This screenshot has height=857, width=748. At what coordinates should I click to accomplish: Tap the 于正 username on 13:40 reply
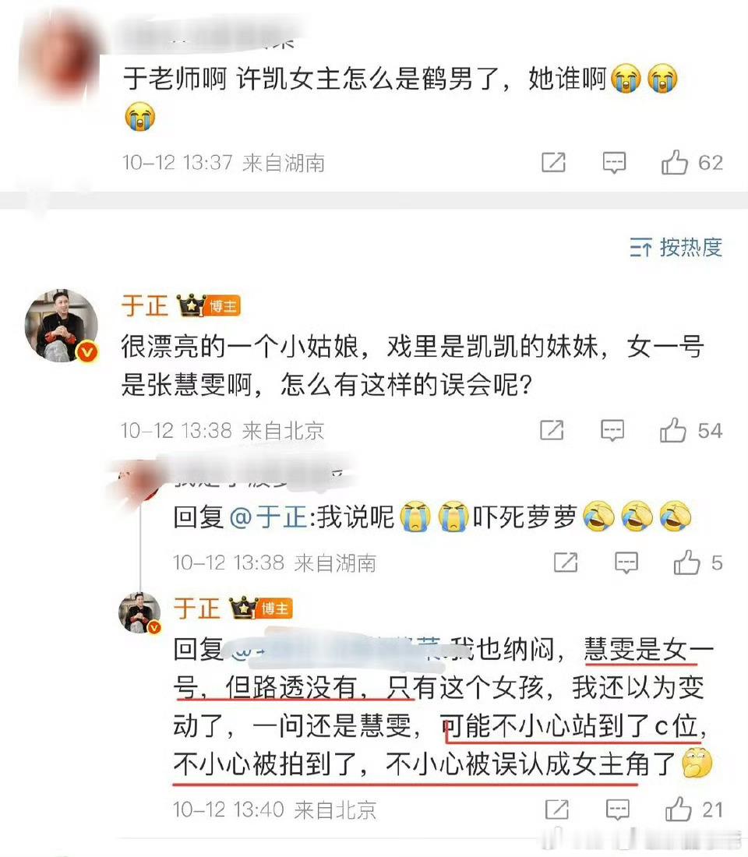click(196, 608)
